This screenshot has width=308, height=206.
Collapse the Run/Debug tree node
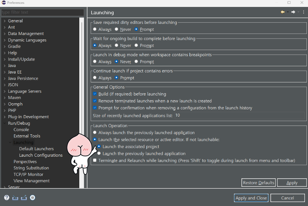(x=5, y=123)
